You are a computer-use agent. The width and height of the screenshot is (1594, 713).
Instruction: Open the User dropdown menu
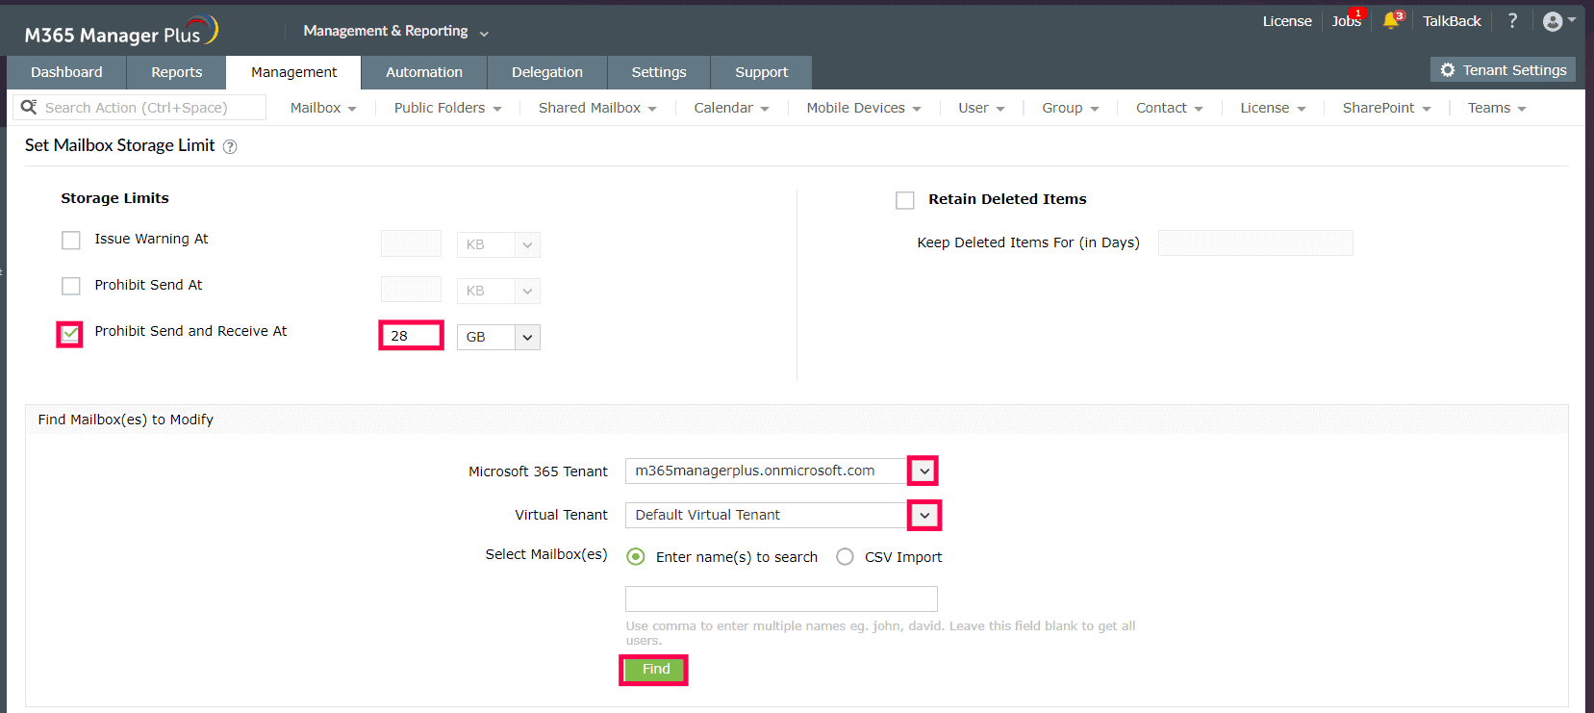click(x=981, y=108)
